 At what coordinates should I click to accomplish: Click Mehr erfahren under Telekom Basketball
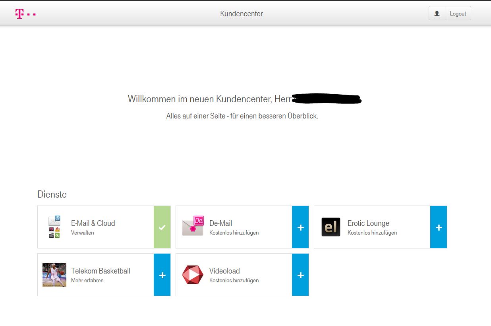click(87, 281)
